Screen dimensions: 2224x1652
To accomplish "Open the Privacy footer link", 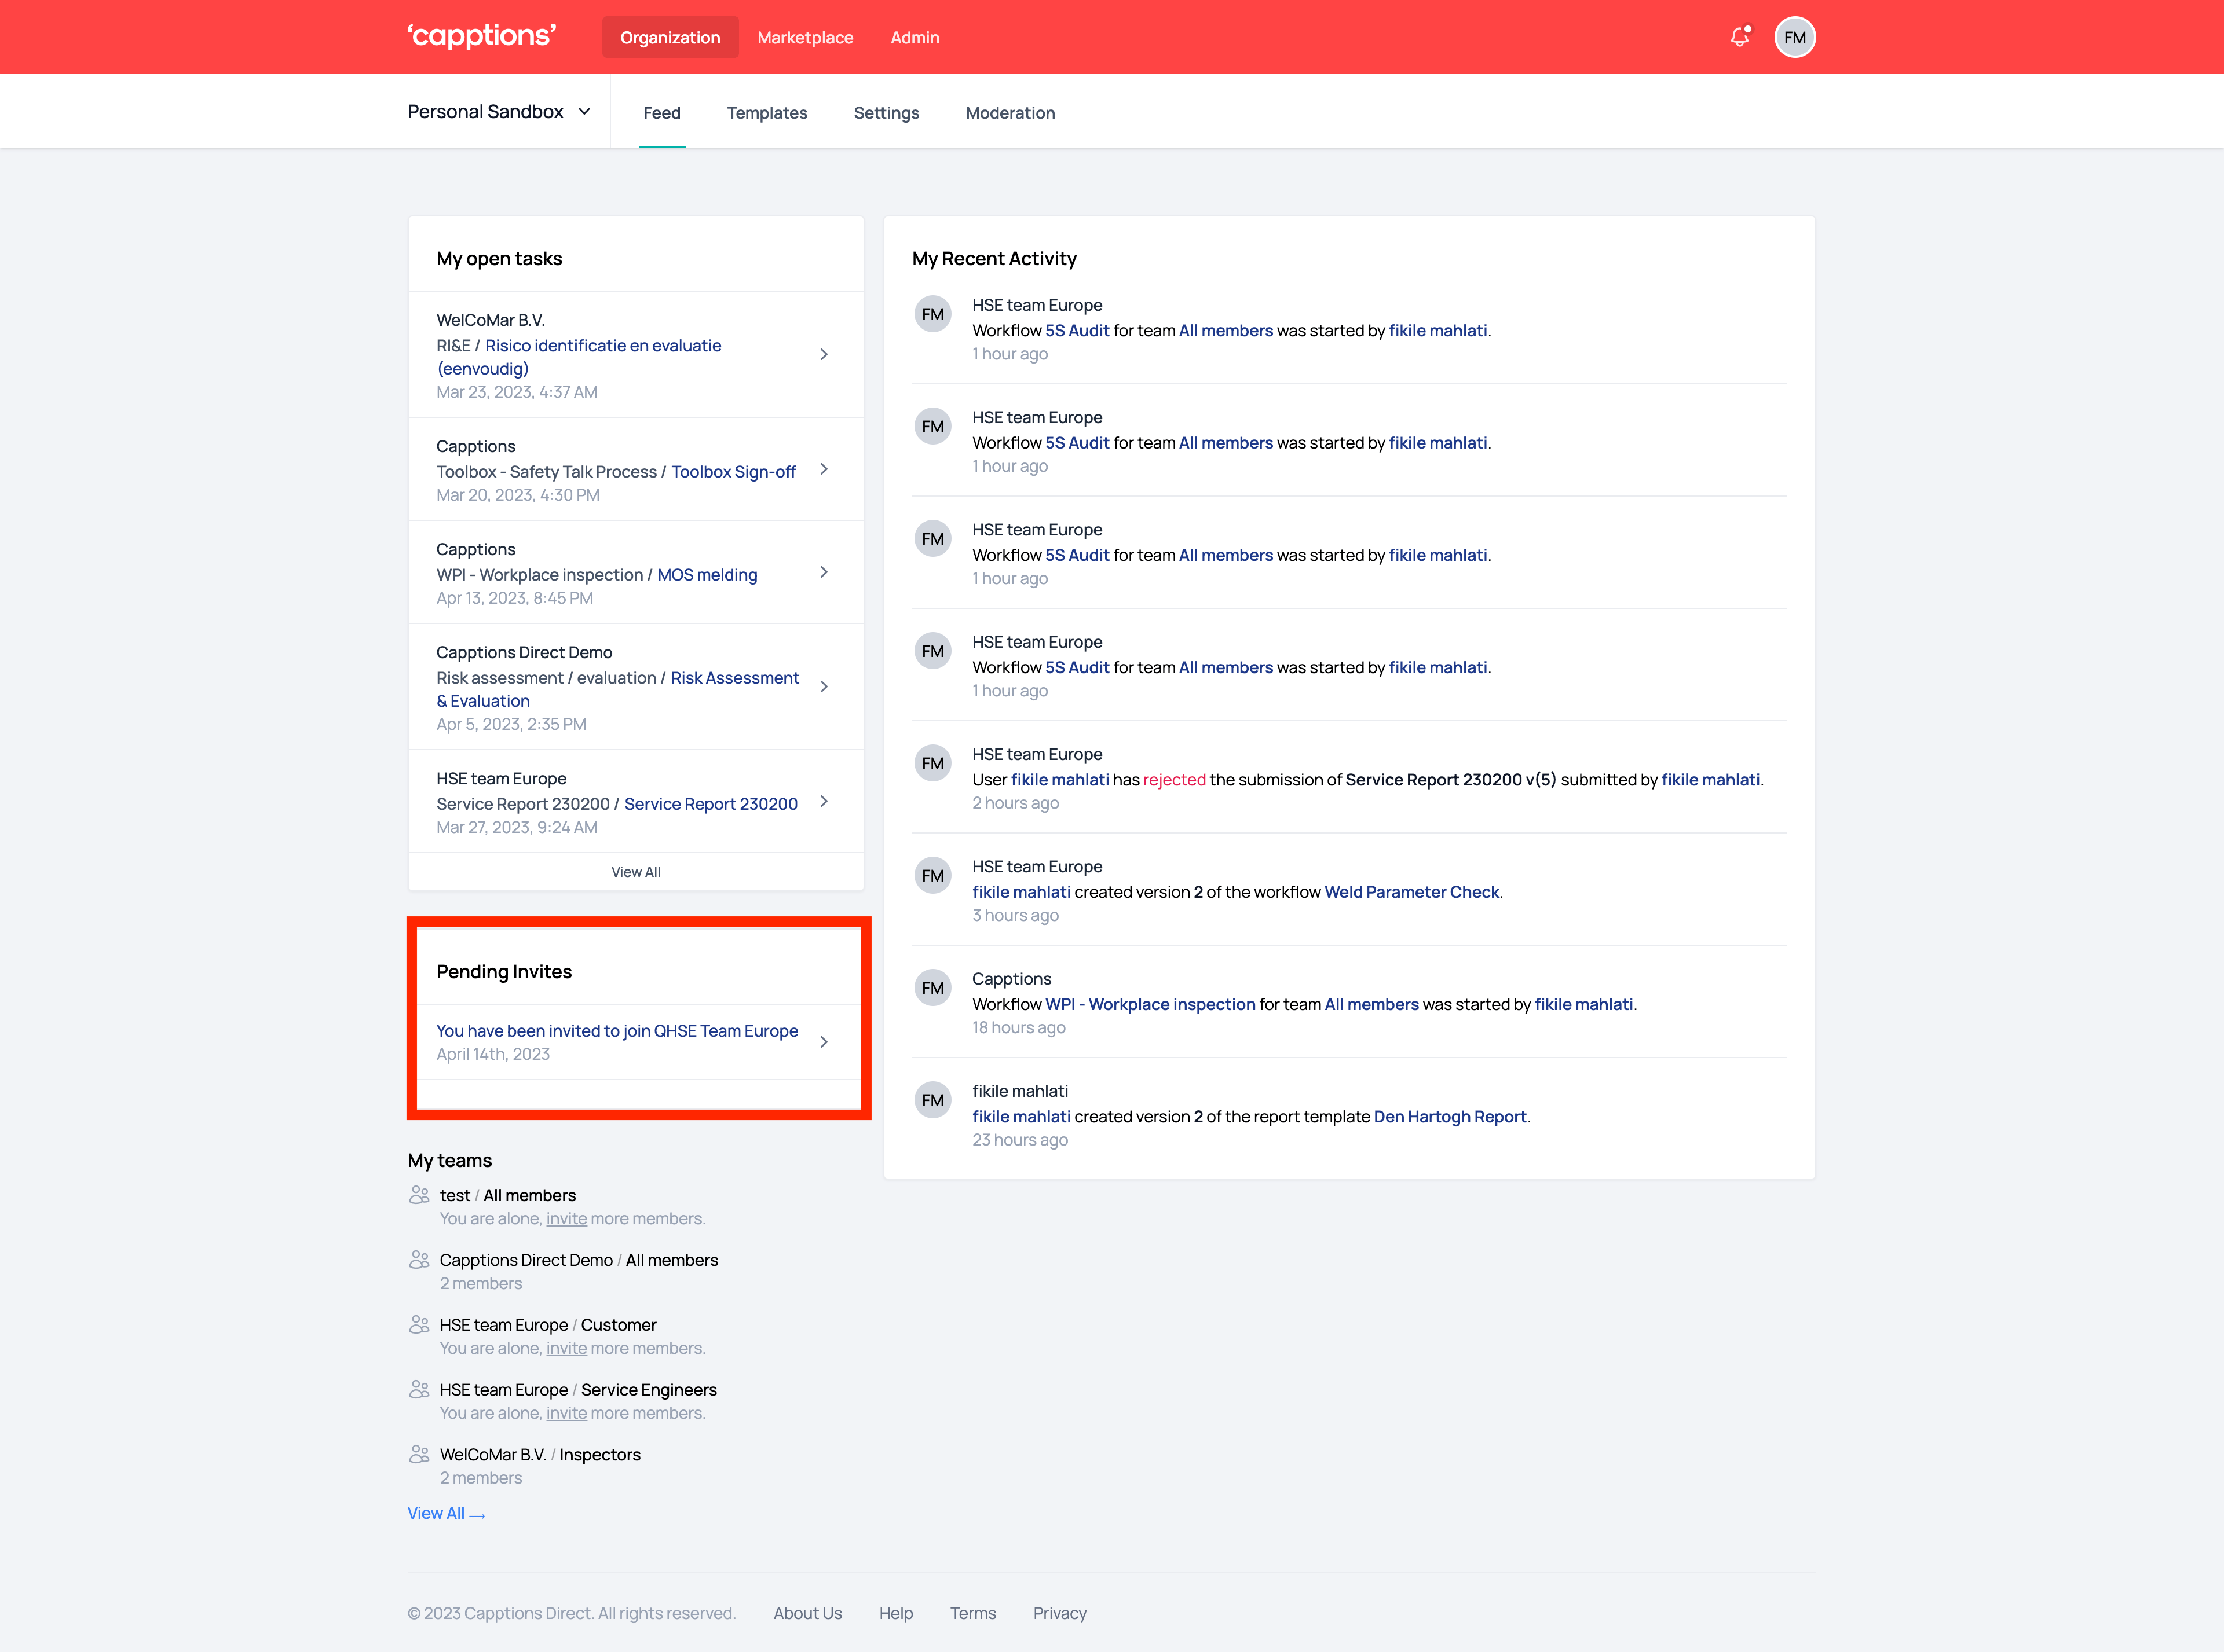I will (x=1059, y=1613).
